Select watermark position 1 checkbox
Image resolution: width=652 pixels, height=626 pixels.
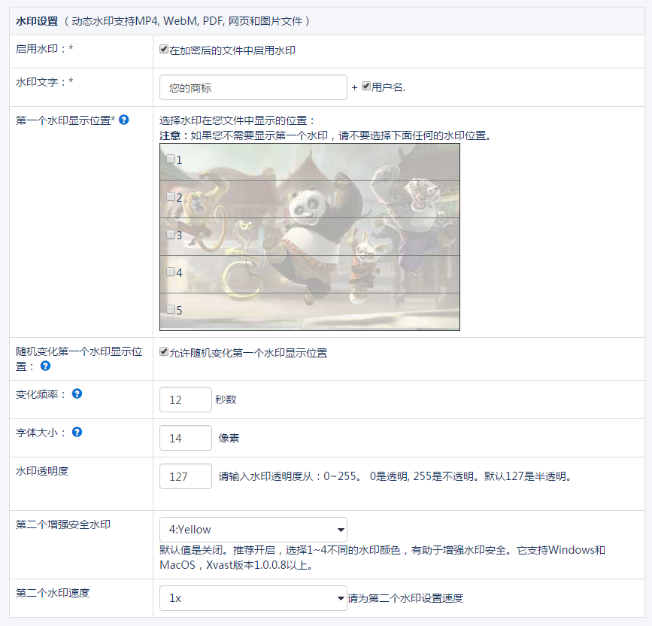pyautogui.click(x=171, y=159)
